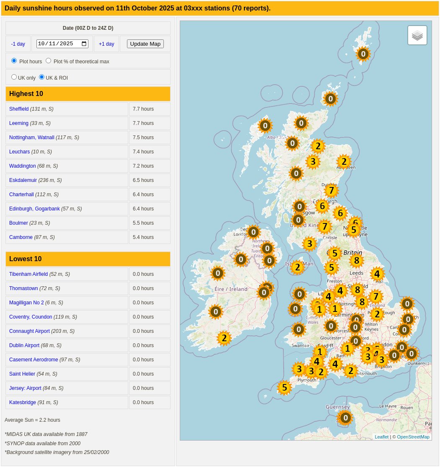Click the sun marker 0 near Worcester
440x467 pixels.
(331, 326)
